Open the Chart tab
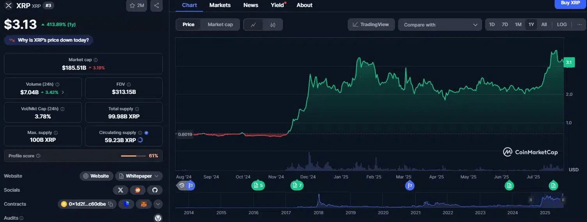 pos(189,5)
